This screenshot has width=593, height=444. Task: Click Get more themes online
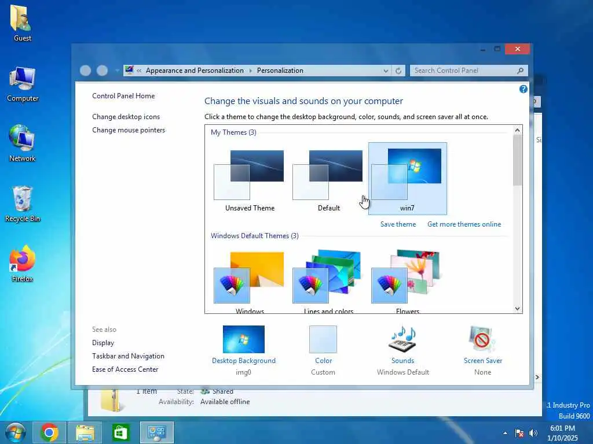(x=464, y=224)
